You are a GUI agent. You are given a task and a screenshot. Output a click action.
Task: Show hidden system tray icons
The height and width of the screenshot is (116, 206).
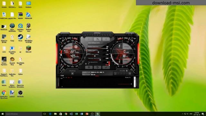tap(183, 114)
